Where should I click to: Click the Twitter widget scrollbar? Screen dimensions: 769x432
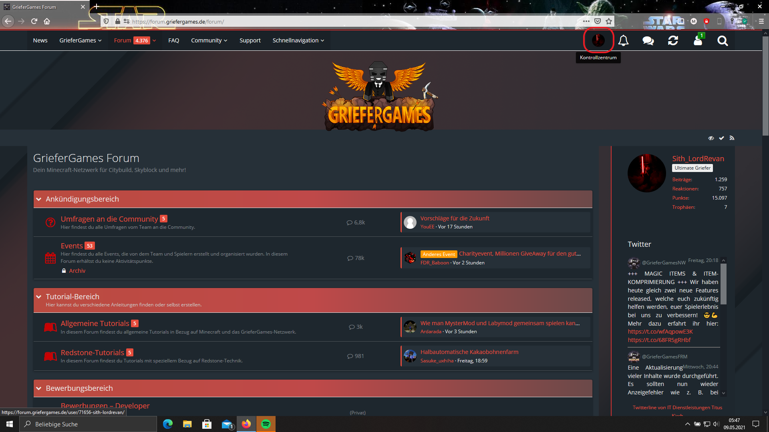(723, 284)
